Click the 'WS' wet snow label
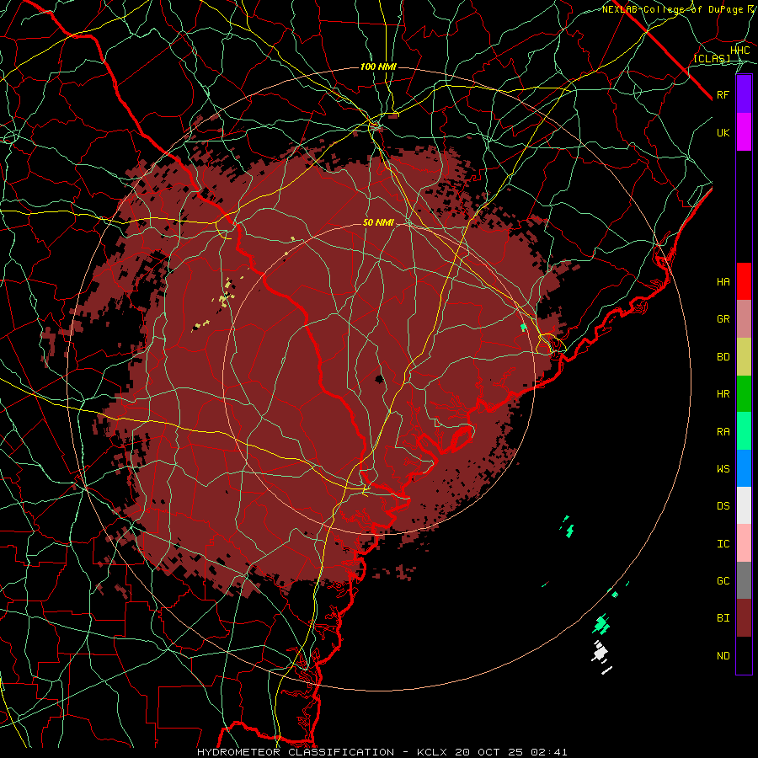This screenshot has height=758, width=758. coord(723,469)
